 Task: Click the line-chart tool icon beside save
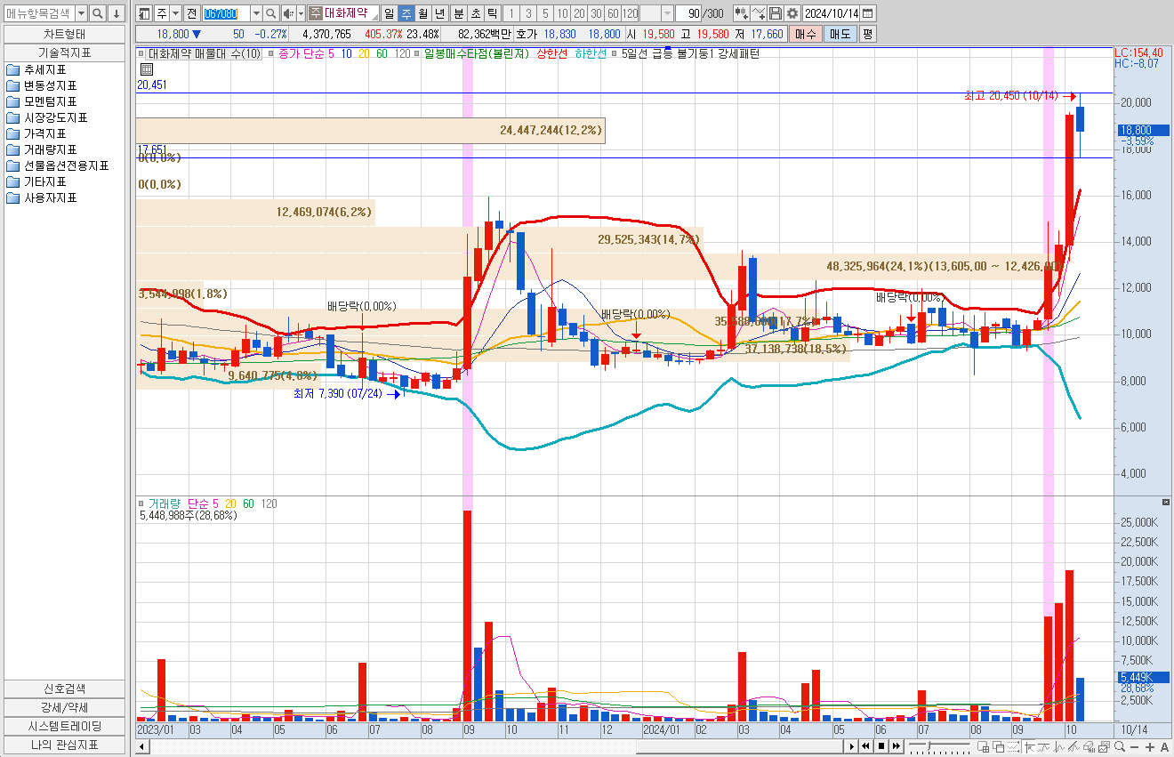coord(758,13)
